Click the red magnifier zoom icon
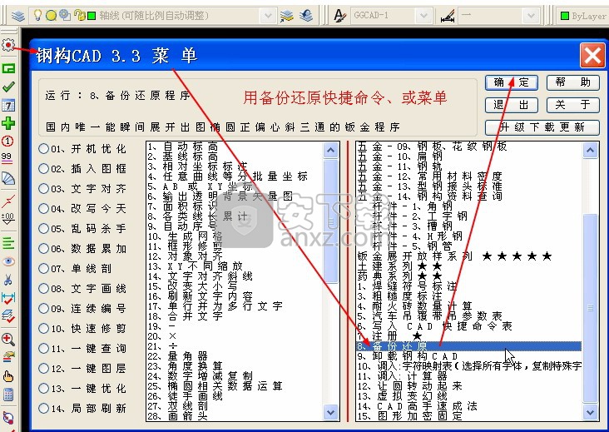The height and width of the screenshot is (432, 609). click(8, 339)
